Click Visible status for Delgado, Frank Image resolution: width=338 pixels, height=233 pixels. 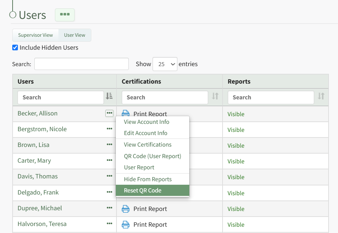[236, 193]
